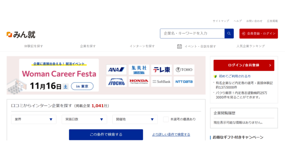
Task: Click the みん就 site logo
Action: coord(21,34)
